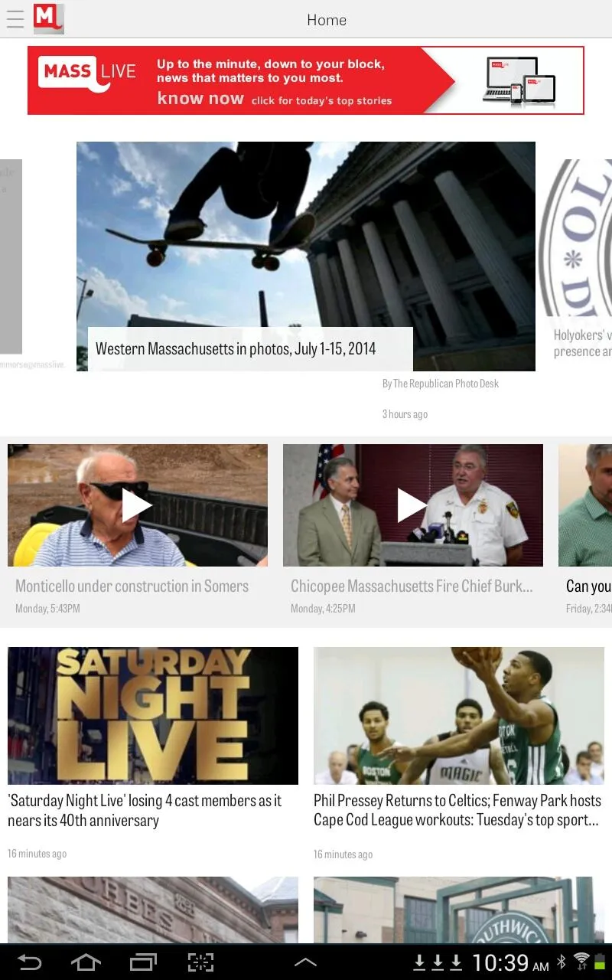
Task: Open the partially visible Can you video
Action: 585,505
